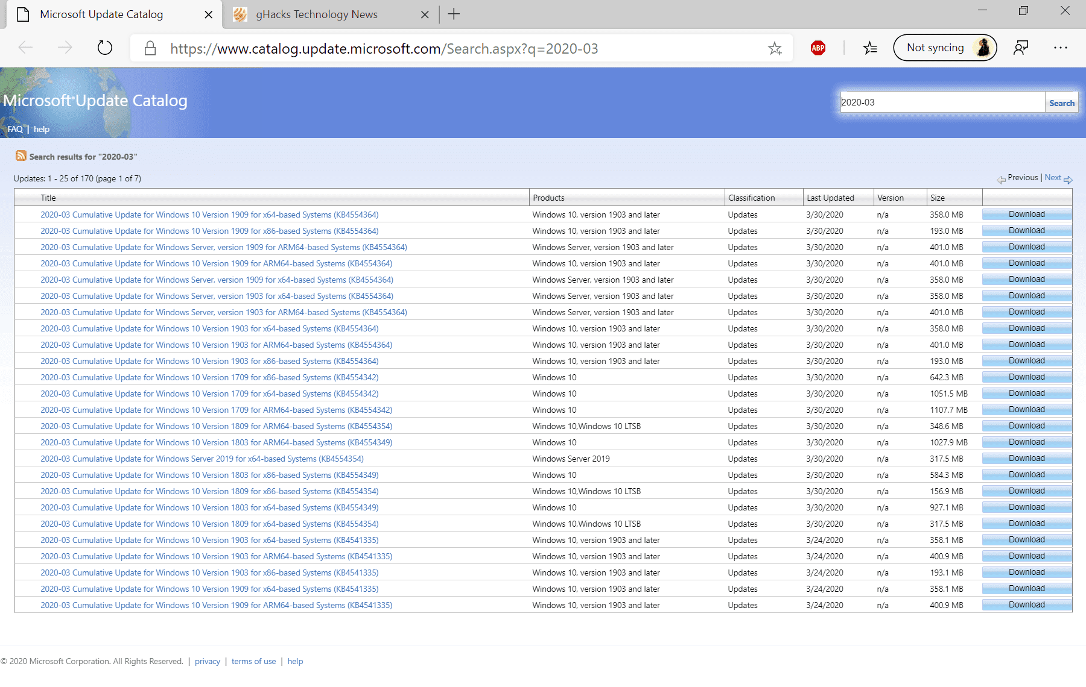
Task: Open a new tab with plus button
Action: (x=454, y=14)
